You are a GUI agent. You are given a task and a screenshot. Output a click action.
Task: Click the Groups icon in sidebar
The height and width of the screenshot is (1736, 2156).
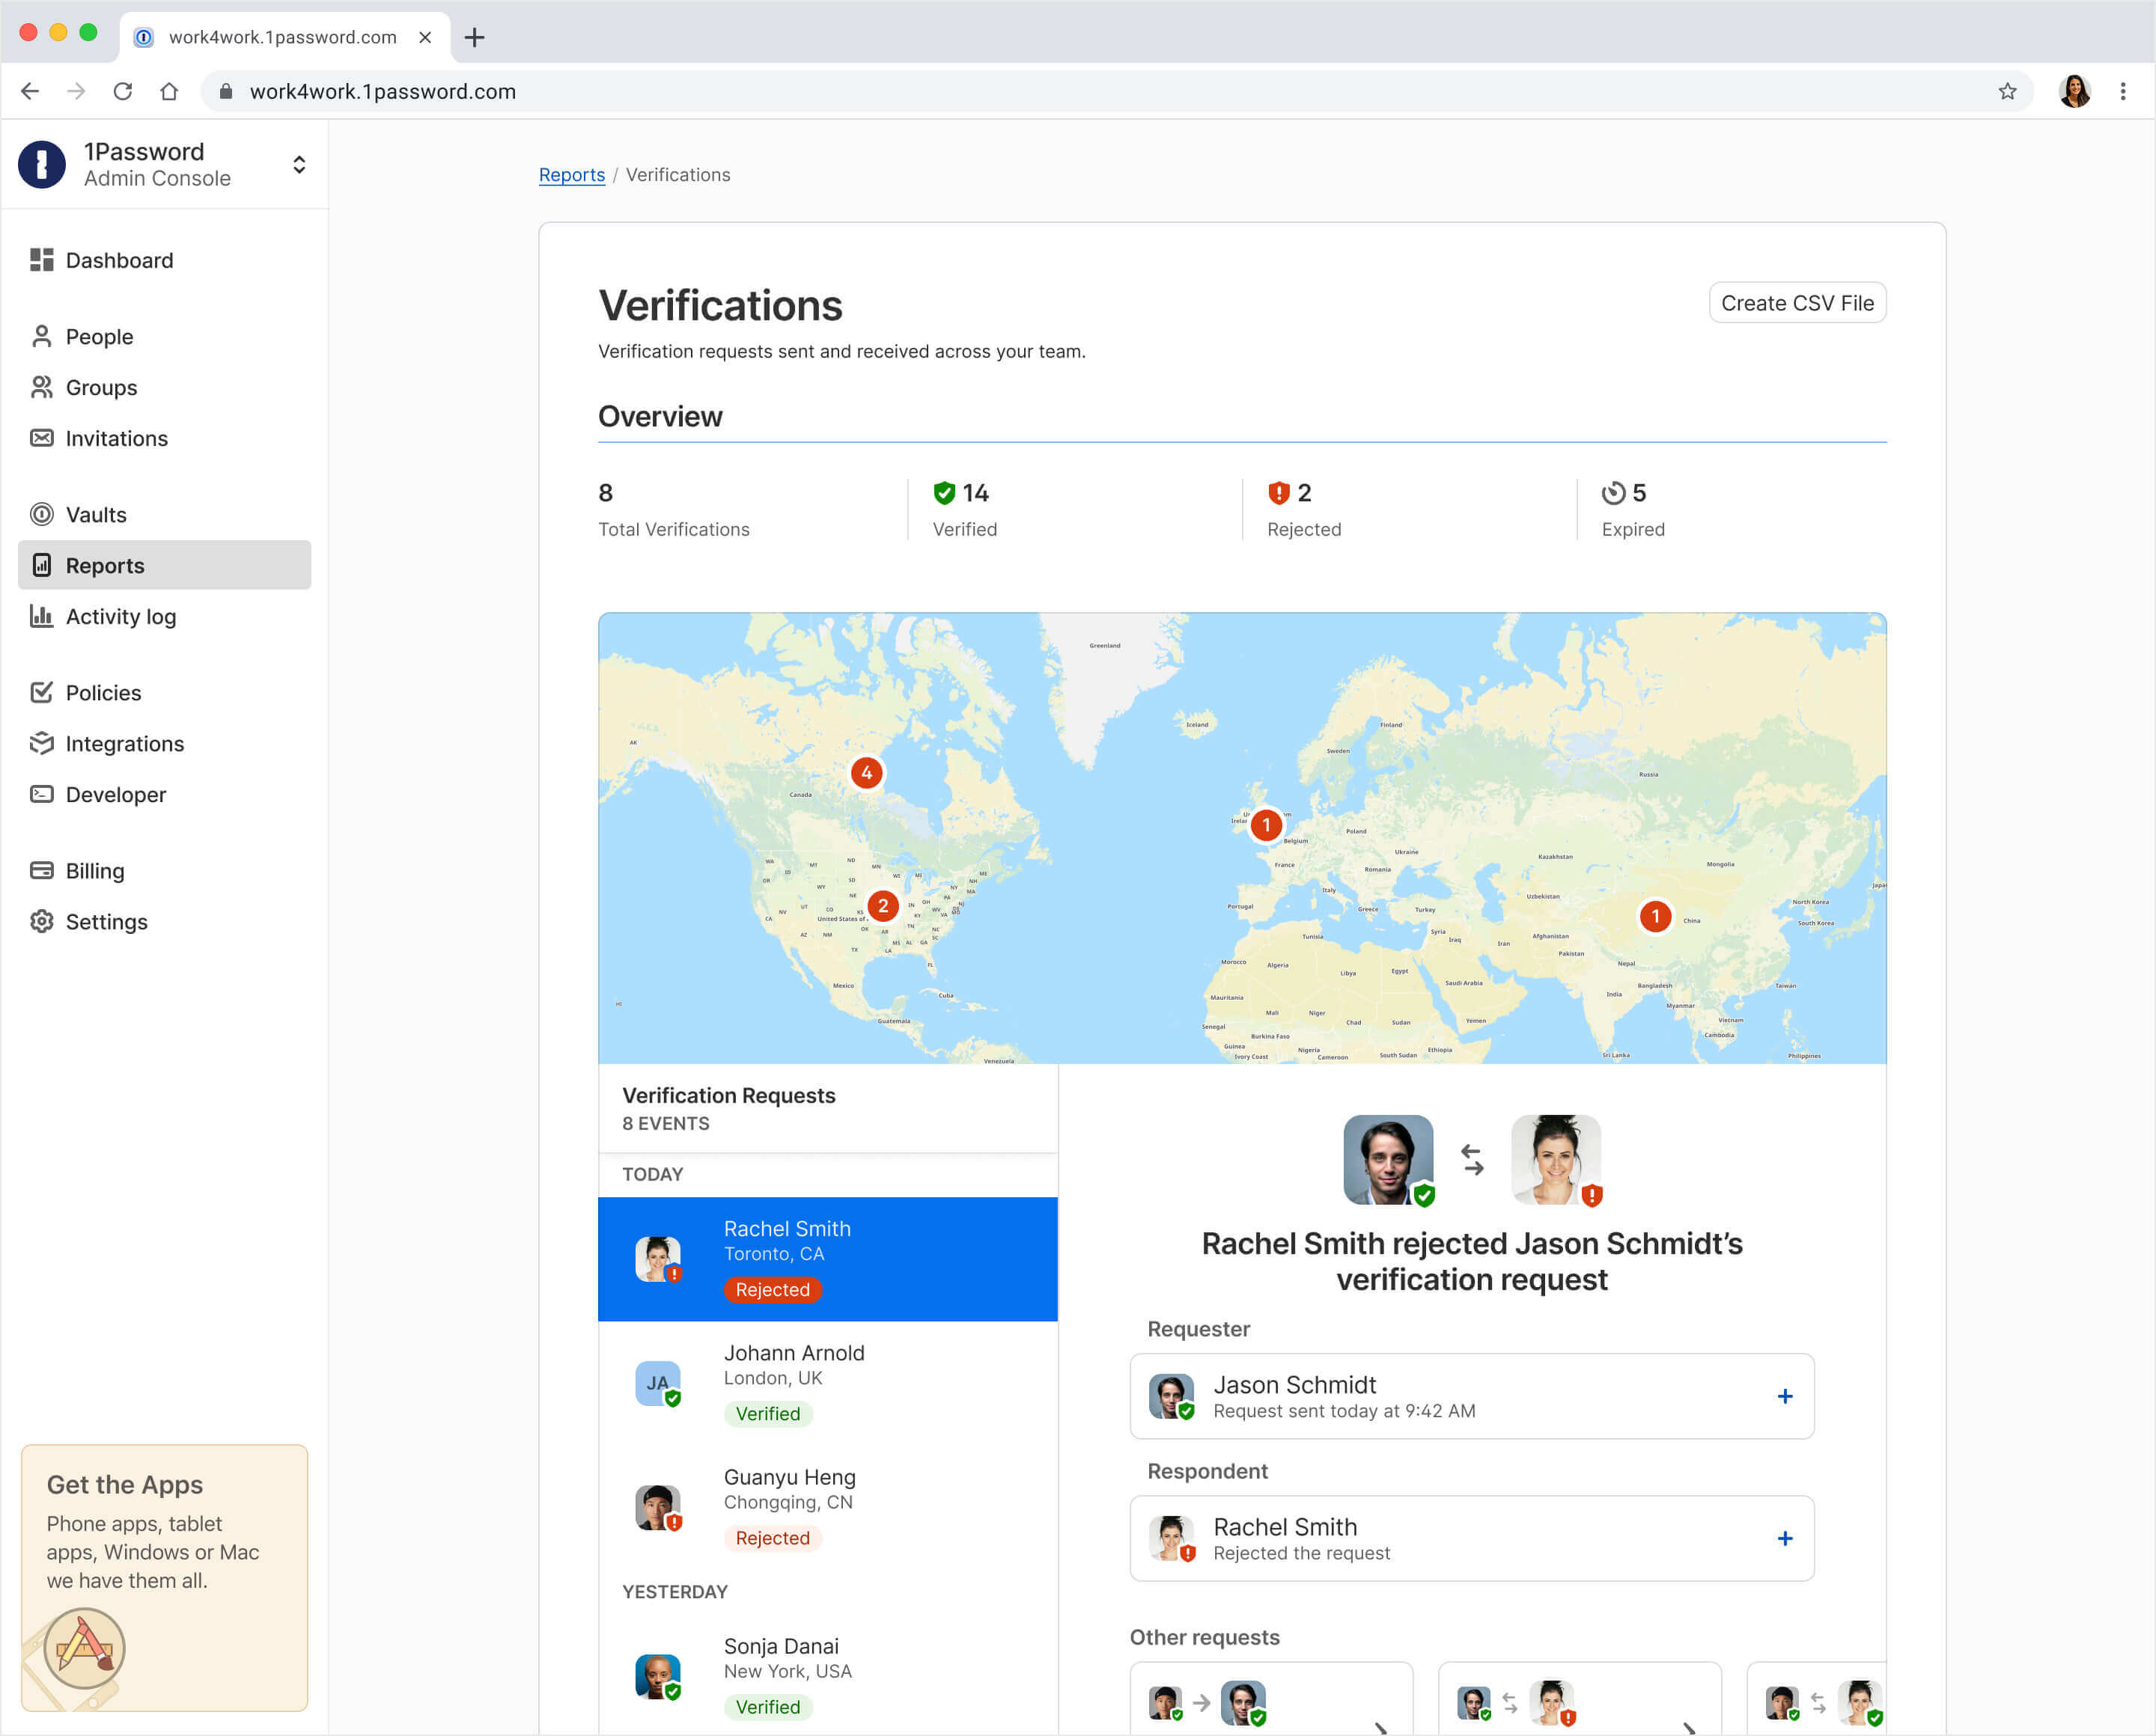(41, 387)
